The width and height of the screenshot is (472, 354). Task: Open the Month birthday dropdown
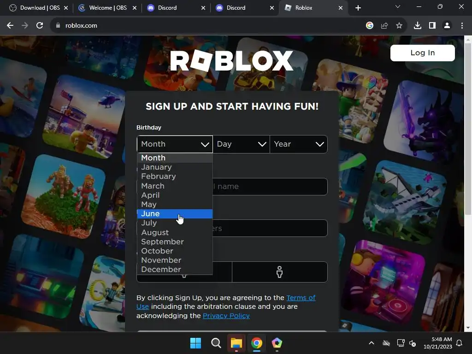(x=175, y=144)
